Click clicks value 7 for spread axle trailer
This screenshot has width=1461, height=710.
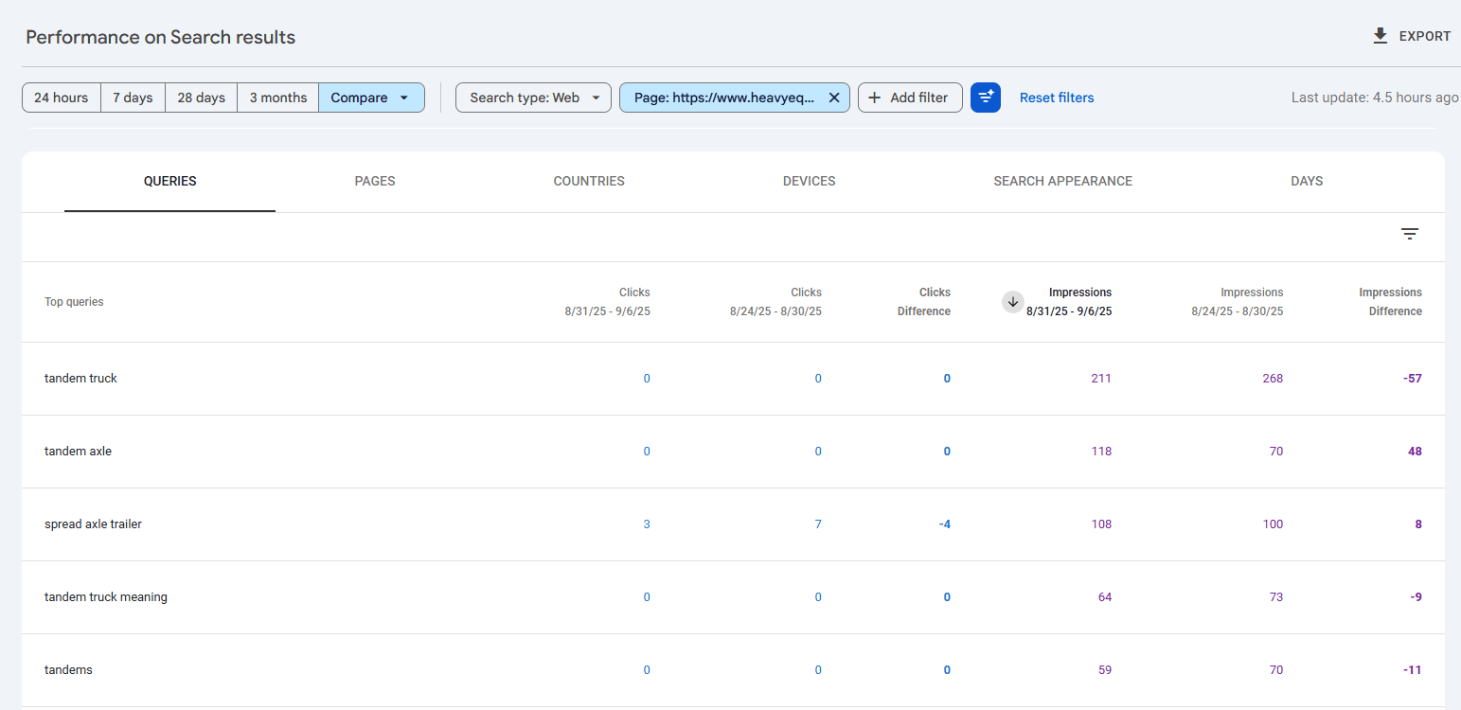click(x=818, y=524)
